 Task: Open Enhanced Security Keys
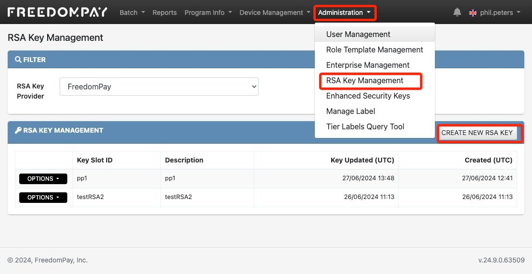coord(374,96)
